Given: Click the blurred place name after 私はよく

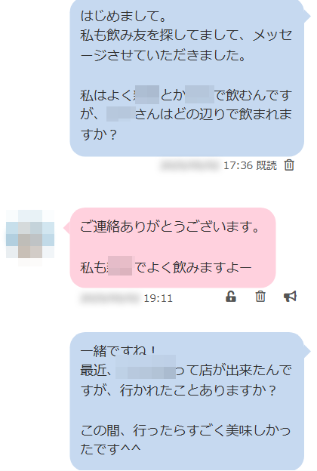Looking at the screenshot, I should click(147, 94).
